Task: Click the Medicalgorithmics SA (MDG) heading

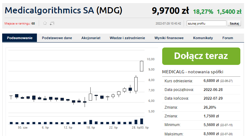Action: click(64, 11)
